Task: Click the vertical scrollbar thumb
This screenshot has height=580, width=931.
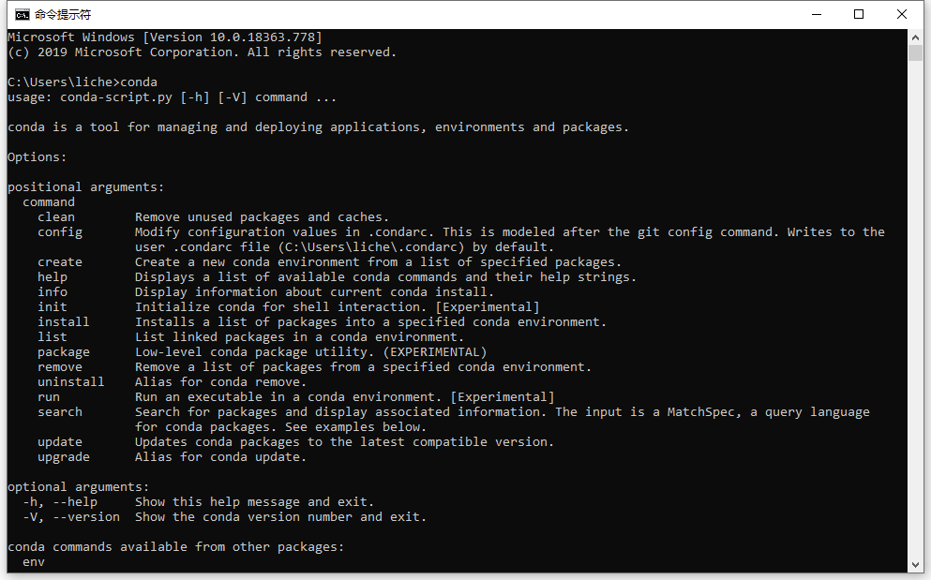Action: pyautogui.click(x=916, y=52)
